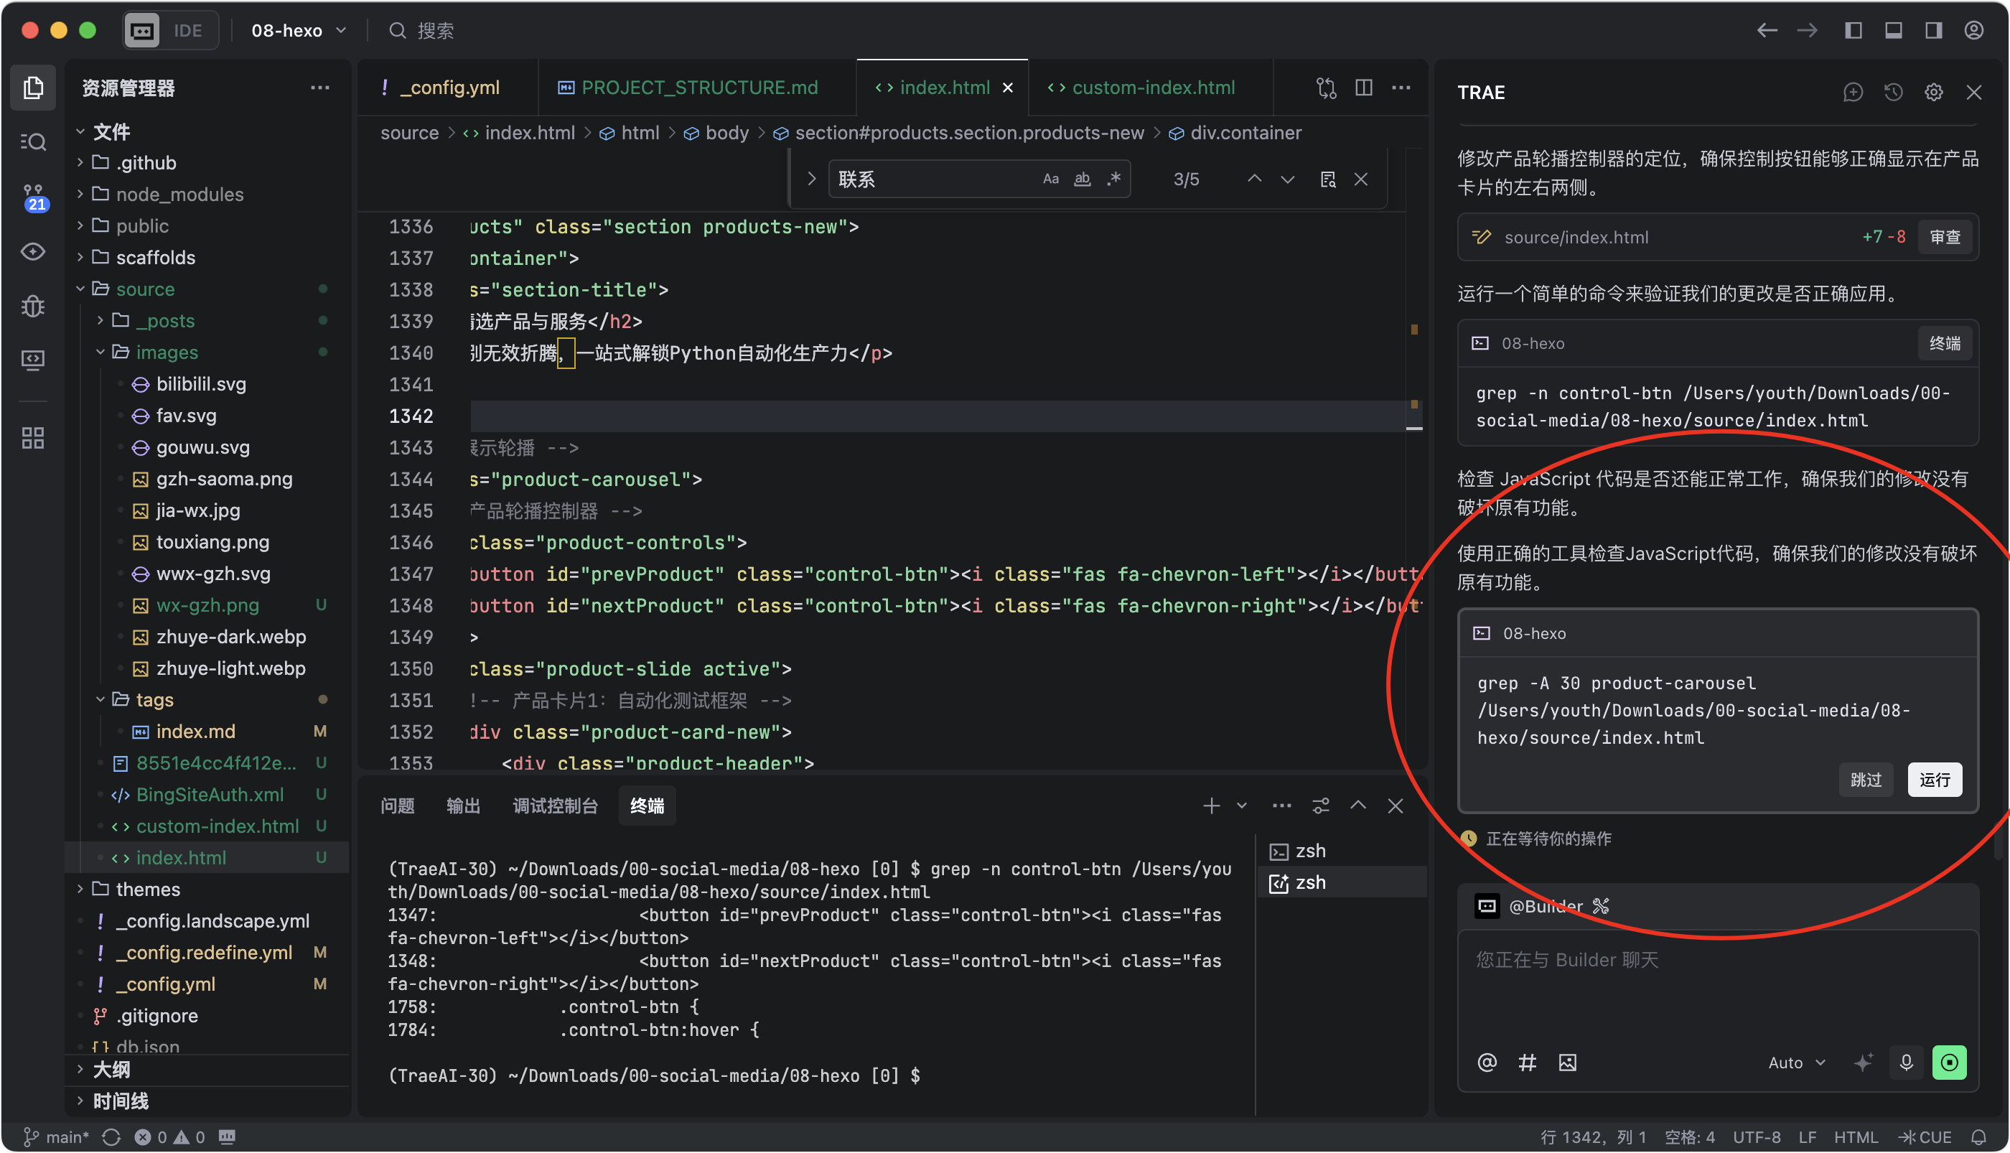
Task: Click the voice input microphone icon
Action: pyautogui.click(x=1905, y=1063)
